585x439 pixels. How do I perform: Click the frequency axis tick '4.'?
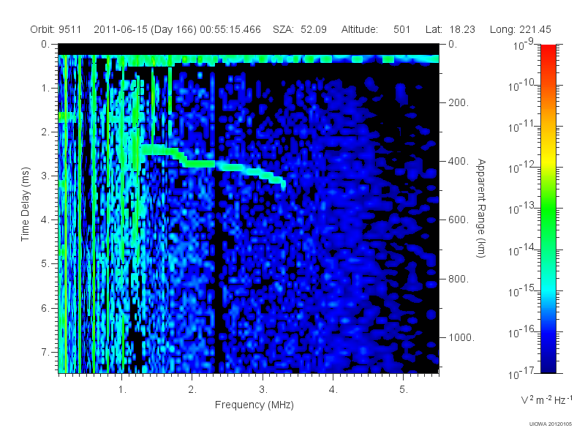coord(333,390)
